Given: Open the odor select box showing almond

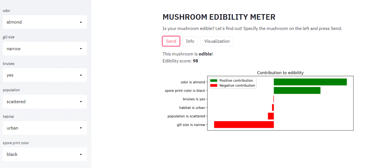Looking at the screenshot, I should (45, 22).
